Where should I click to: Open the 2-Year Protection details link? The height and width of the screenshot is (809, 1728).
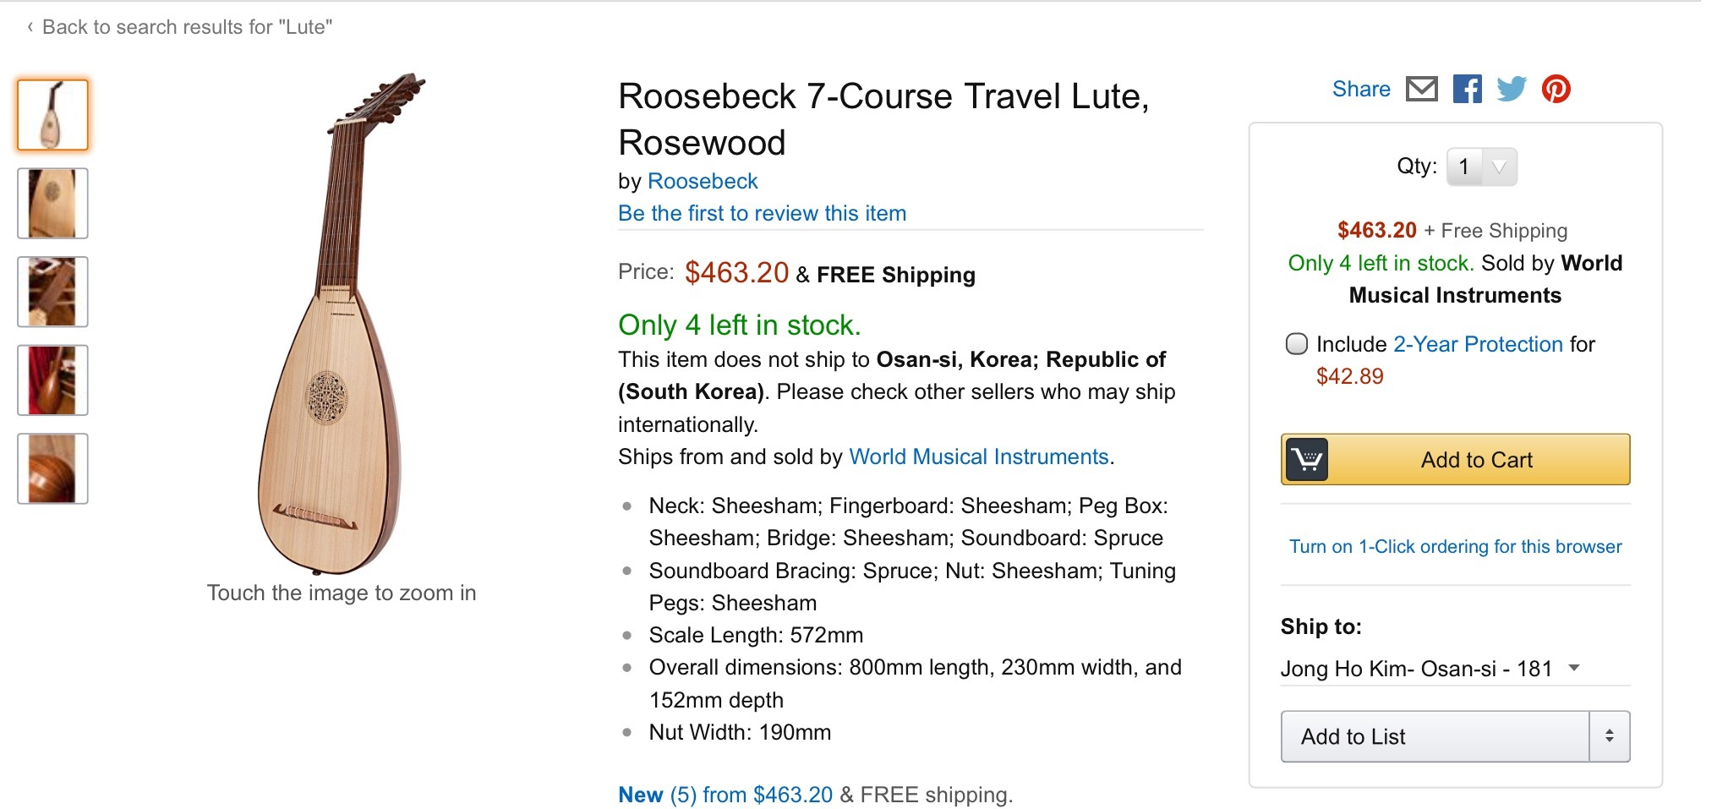click(1478, 344)
